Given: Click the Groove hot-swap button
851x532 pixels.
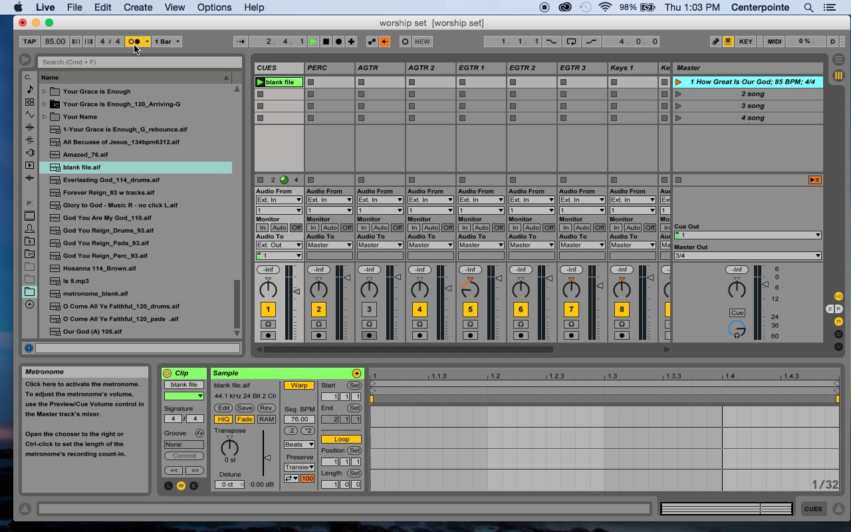Looking at the screenshot, I should point(200,433).
